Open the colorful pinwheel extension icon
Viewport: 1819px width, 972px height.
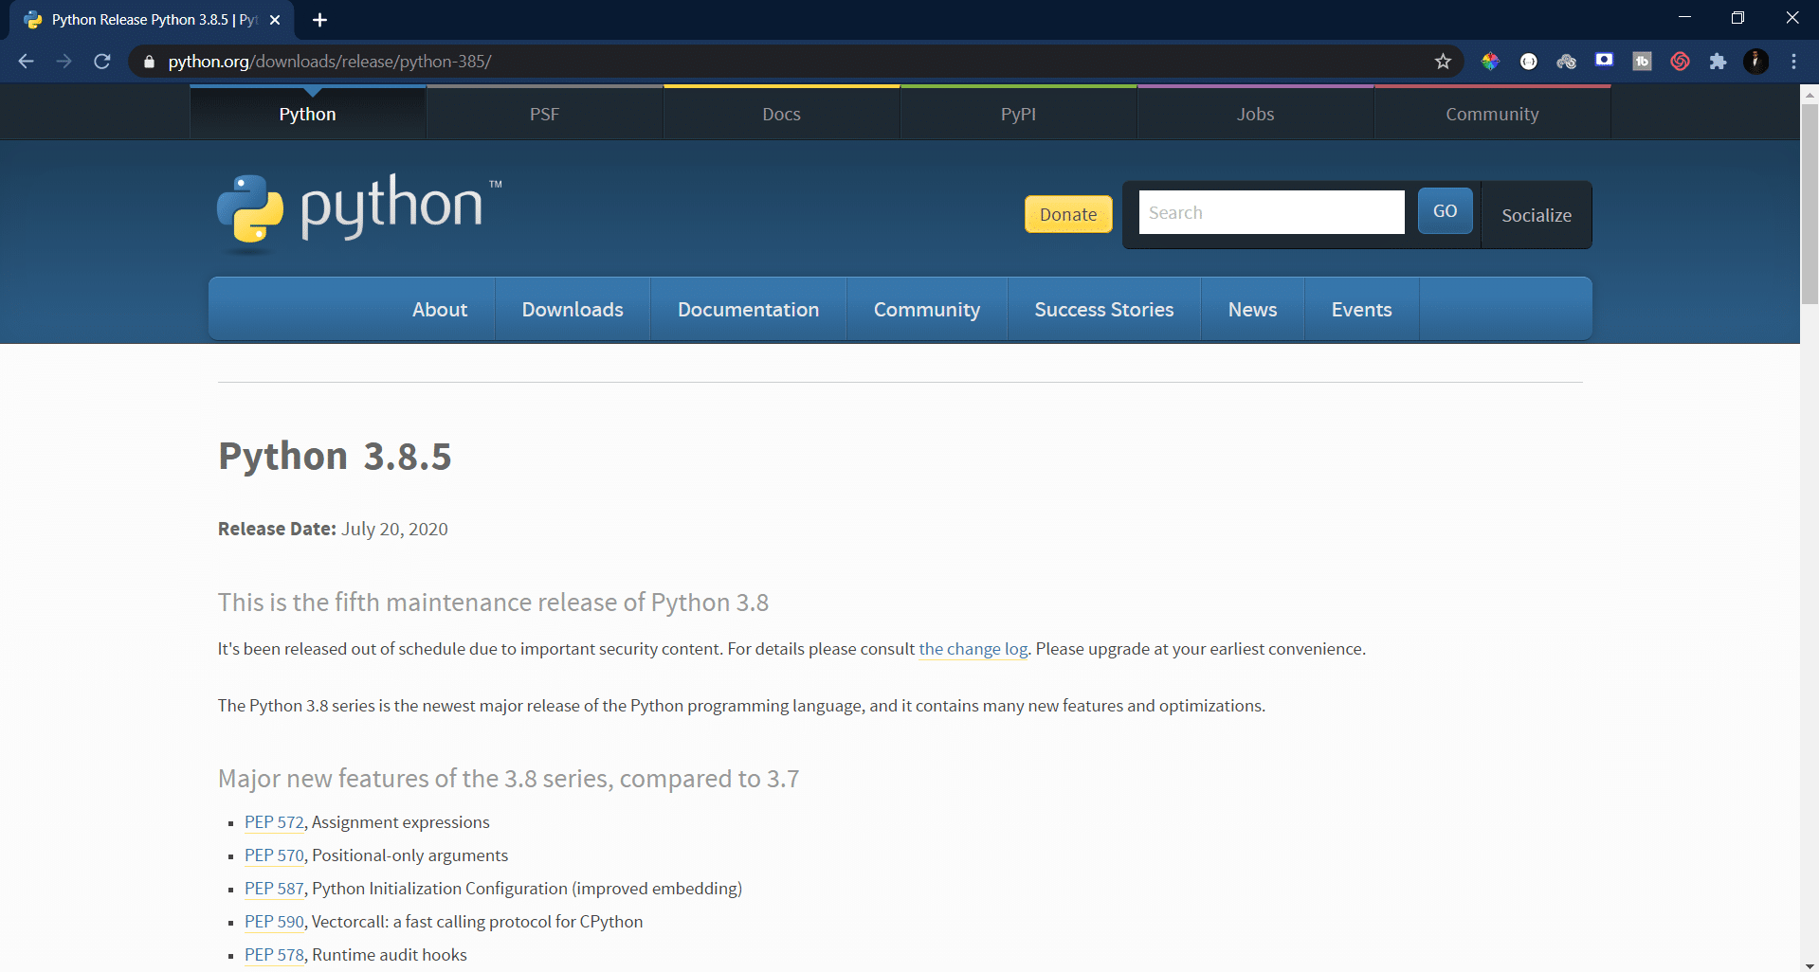point(1490,62)
